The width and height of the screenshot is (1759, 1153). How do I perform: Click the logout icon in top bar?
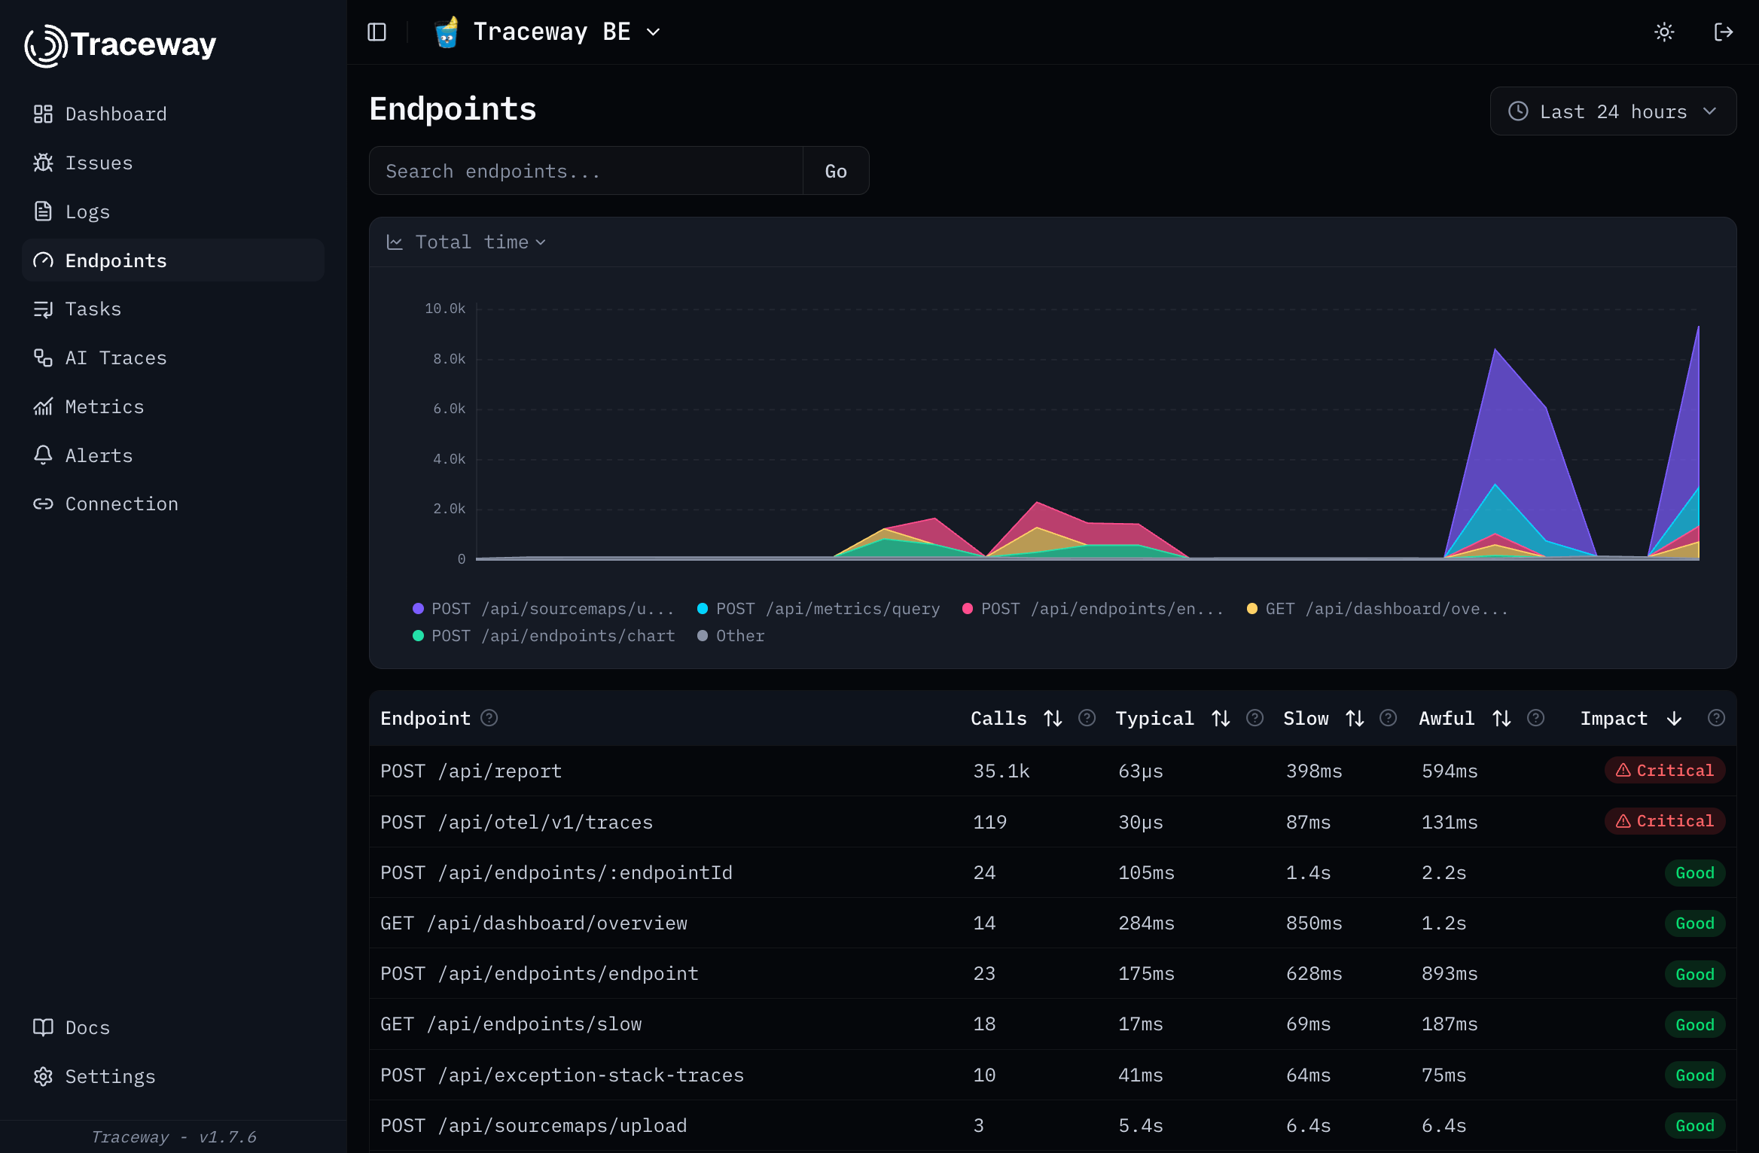point(1724,32)
